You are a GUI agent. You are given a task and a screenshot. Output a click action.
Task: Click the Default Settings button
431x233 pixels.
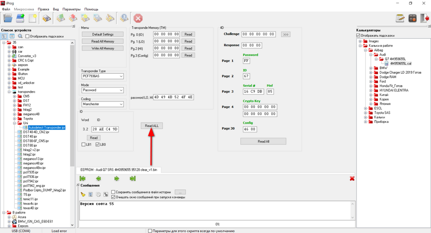pos(103,35)
